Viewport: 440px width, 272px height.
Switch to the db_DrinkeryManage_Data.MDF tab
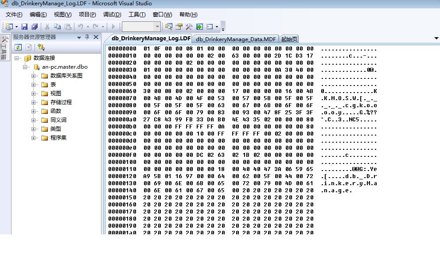(236, 39)
